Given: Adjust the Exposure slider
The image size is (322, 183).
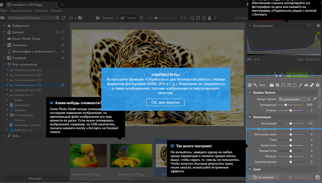Looking at the screenshot, I should pos(290,124).
